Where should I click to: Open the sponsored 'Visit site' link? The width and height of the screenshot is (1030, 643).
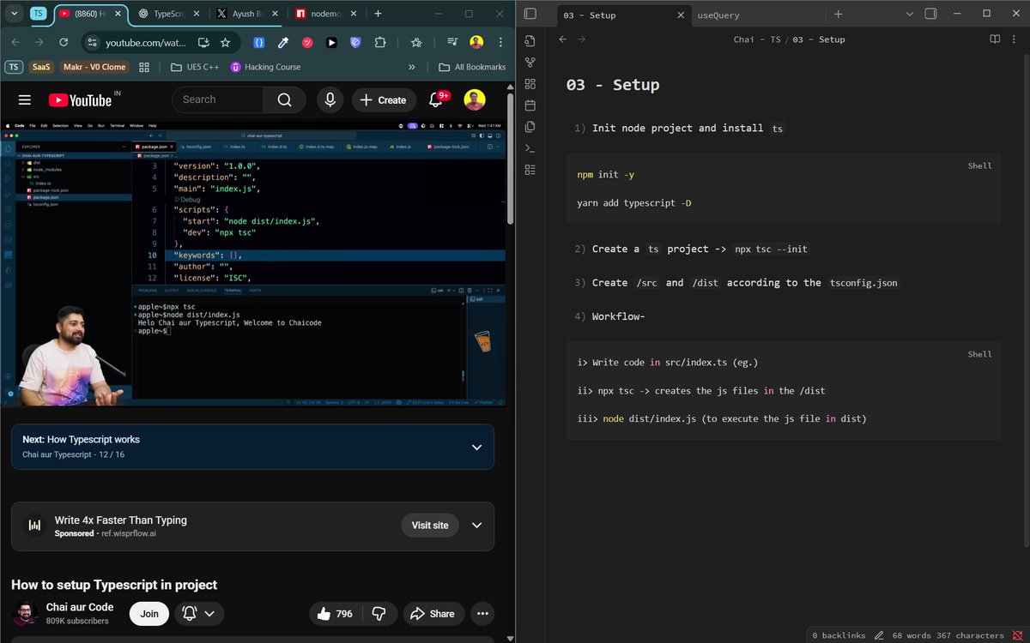[x=430, y=525]
